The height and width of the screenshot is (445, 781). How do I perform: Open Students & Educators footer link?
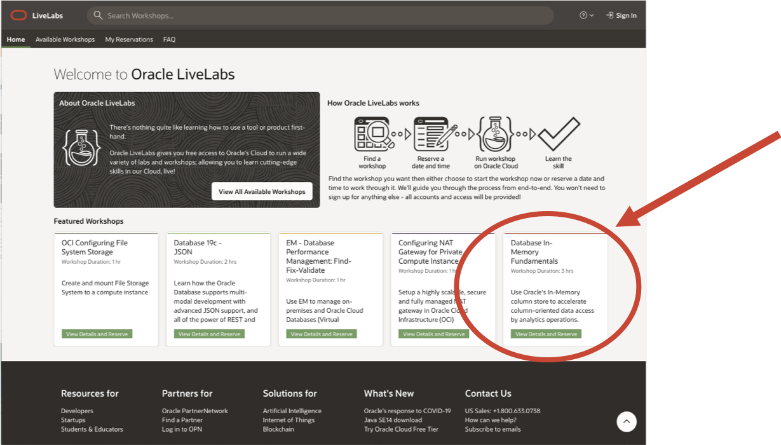pyautogui.click(x=92, y=429)
